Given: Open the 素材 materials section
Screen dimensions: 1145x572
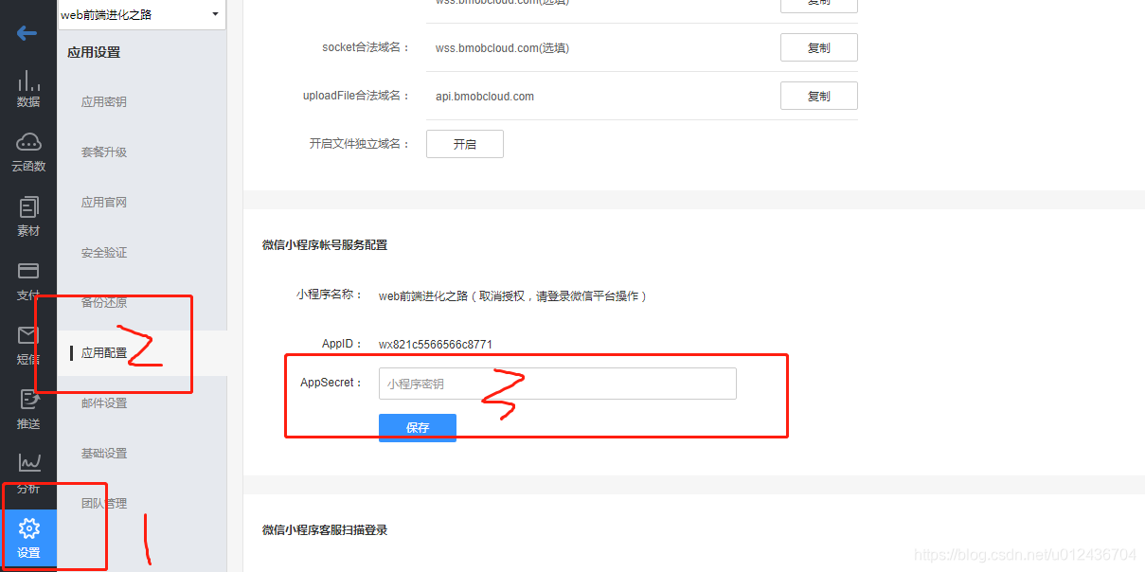Looking at the screenshot, I should [28, 217].
